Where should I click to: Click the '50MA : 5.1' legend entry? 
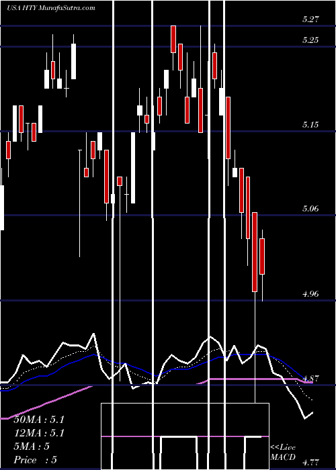pyautogui.click(x=39, y=420)
